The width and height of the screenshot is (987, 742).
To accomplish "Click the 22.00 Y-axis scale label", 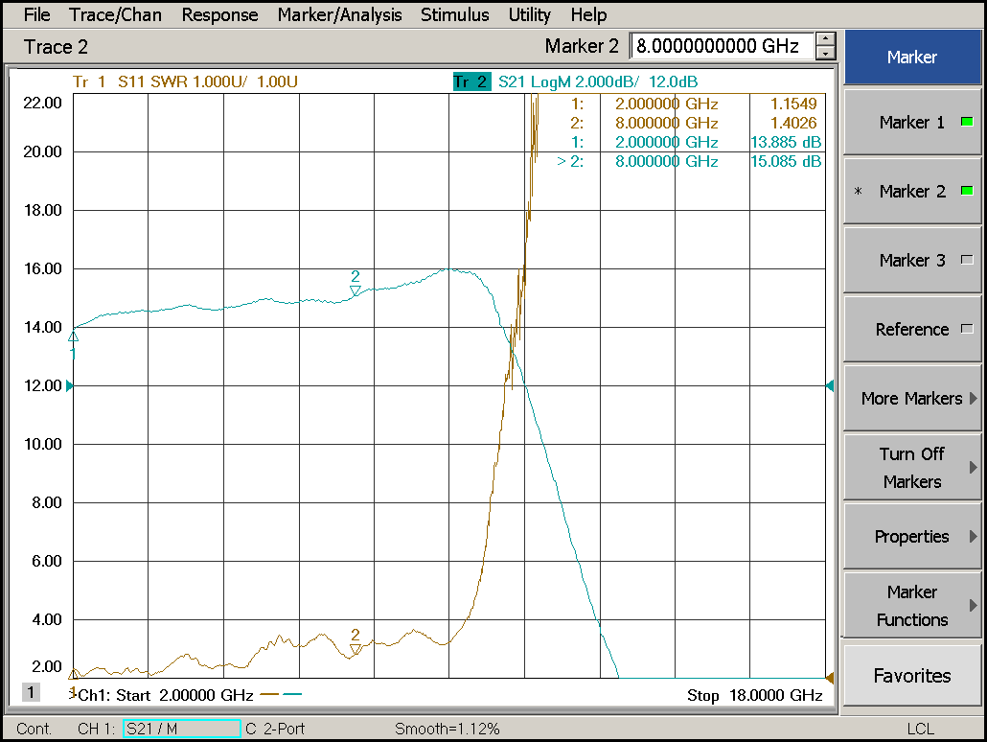I will [x=43, y=103].
